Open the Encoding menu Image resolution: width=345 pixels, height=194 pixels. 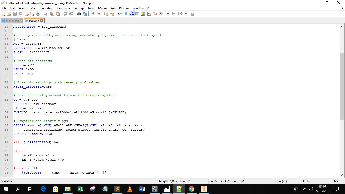tap(47, 8)
